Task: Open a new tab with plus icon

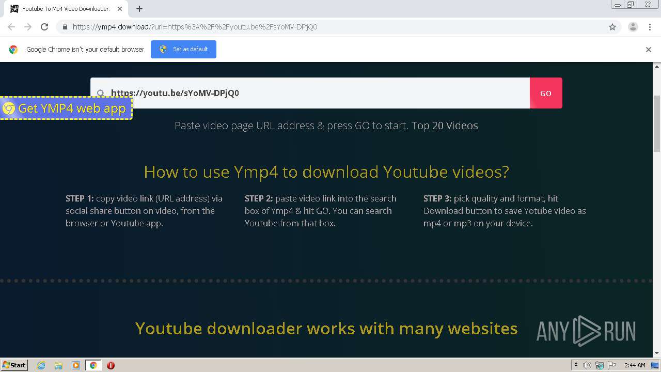Action: 139,9
